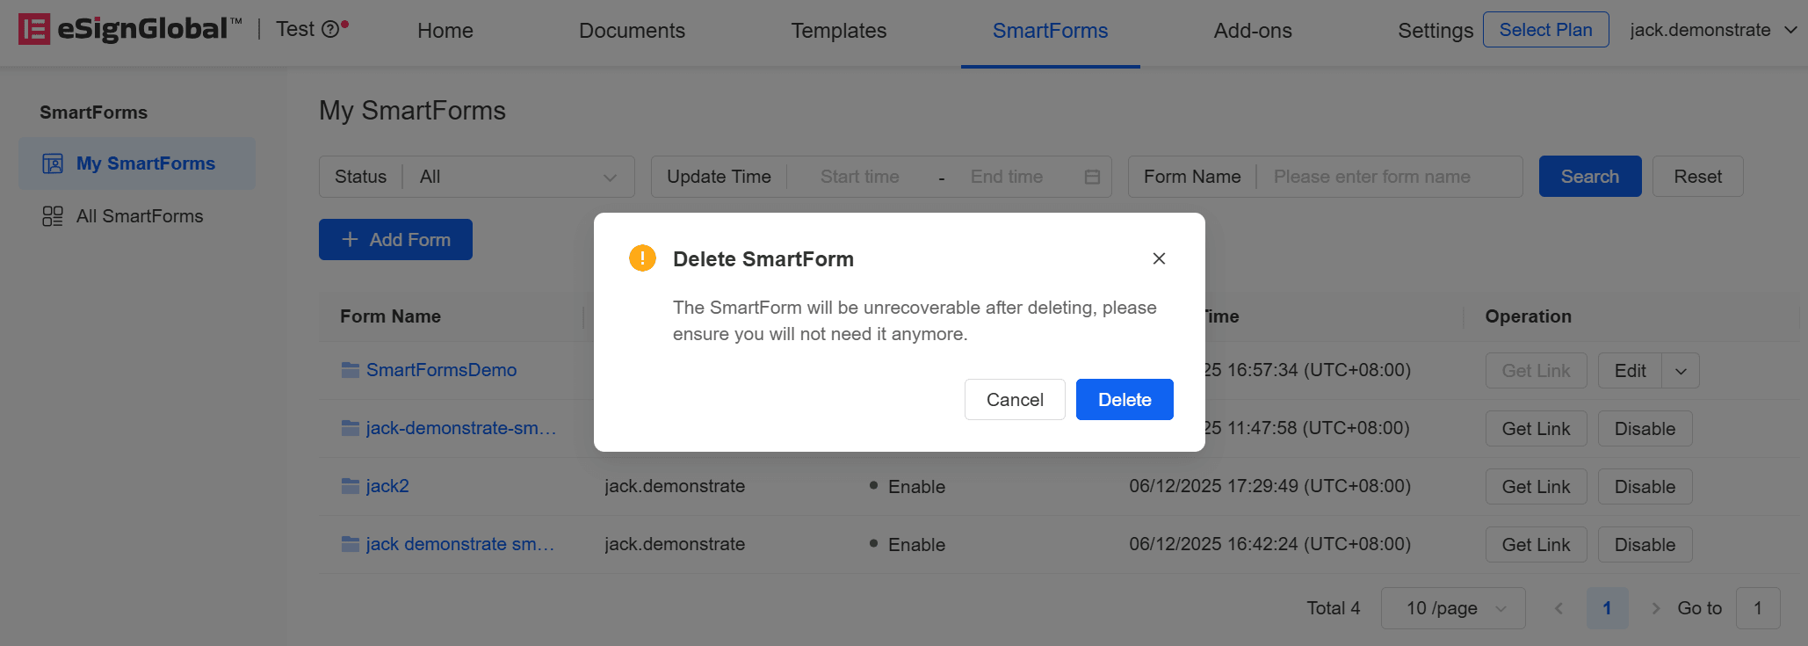This screenshot has height=646, width=1808.
Task: Click the Form Name search input
Action: click(1390, 177)
